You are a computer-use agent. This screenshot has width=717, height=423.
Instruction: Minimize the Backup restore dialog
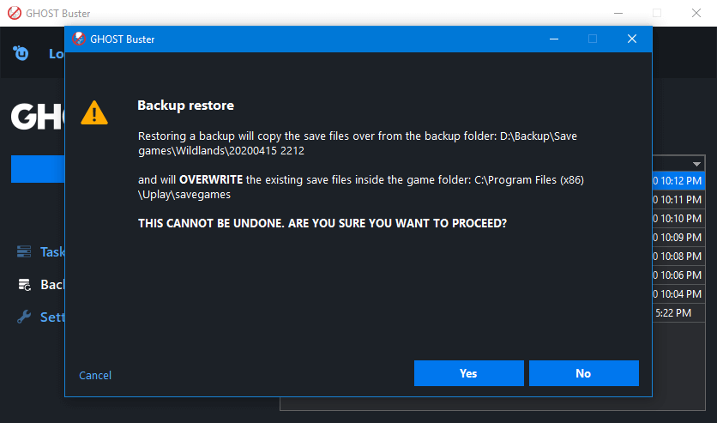[554, 39]
